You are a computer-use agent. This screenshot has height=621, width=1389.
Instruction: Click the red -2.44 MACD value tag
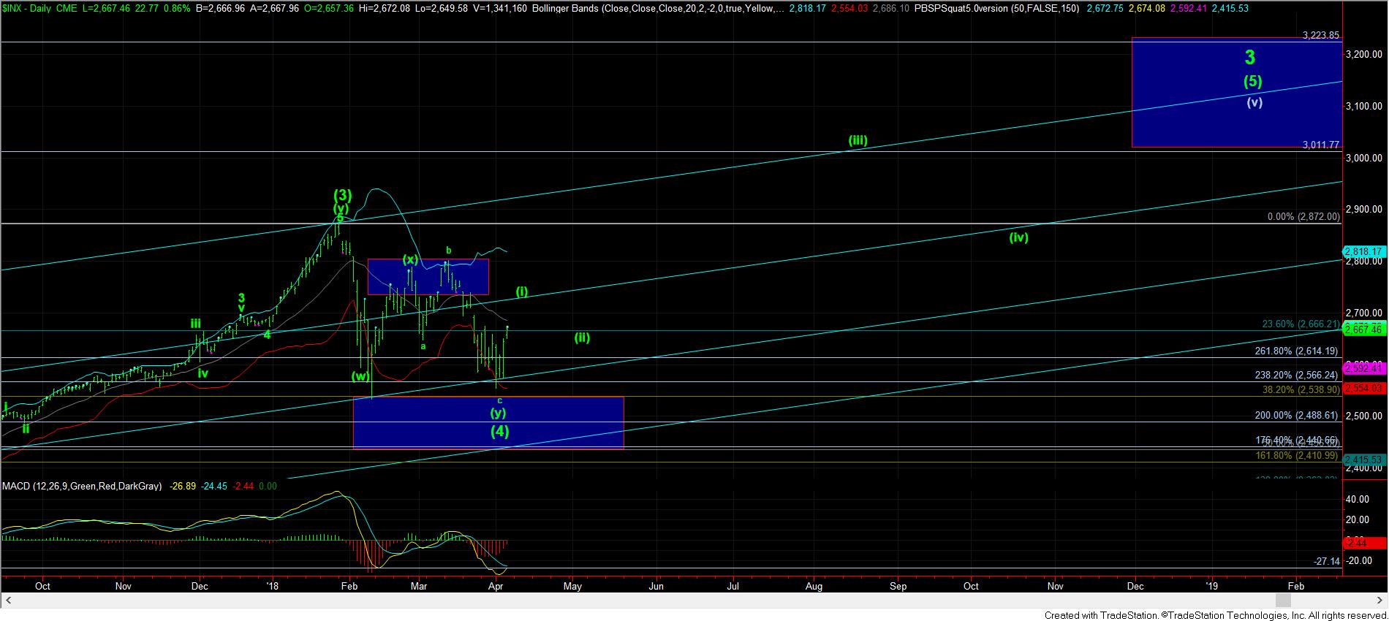tap(1366, 543)
